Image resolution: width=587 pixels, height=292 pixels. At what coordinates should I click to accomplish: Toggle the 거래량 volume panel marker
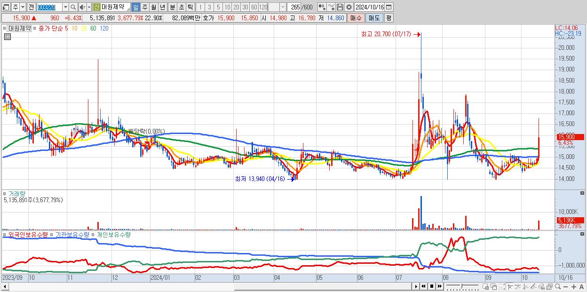pyautogui.click(x=5, y=193)
